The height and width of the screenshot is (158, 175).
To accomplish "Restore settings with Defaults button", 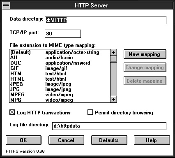I will 109,140.
